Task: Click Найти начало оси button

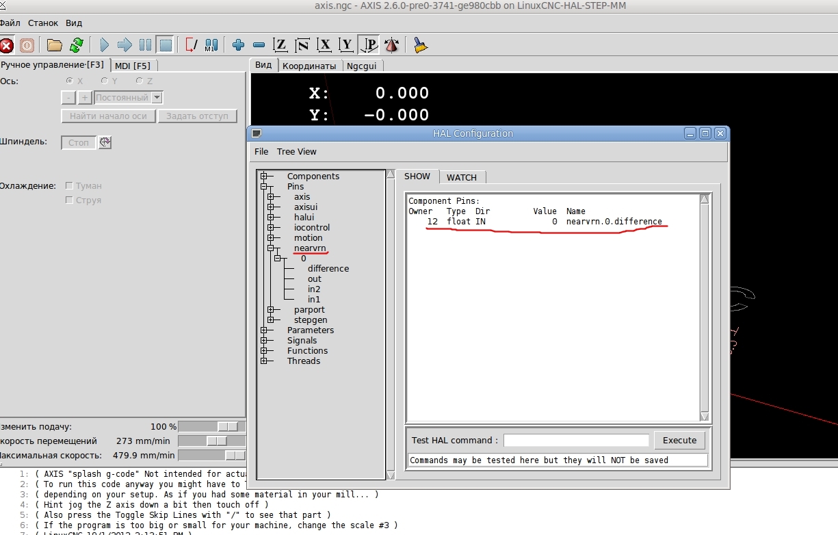Action: tap(108, 116)
